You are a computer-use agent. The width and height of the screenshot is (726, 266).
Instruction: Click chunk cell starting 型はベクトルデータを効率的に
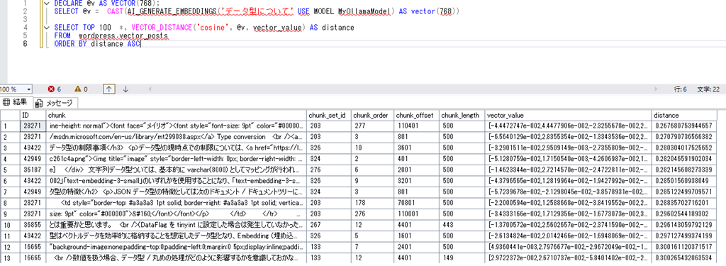coord(177,236)
